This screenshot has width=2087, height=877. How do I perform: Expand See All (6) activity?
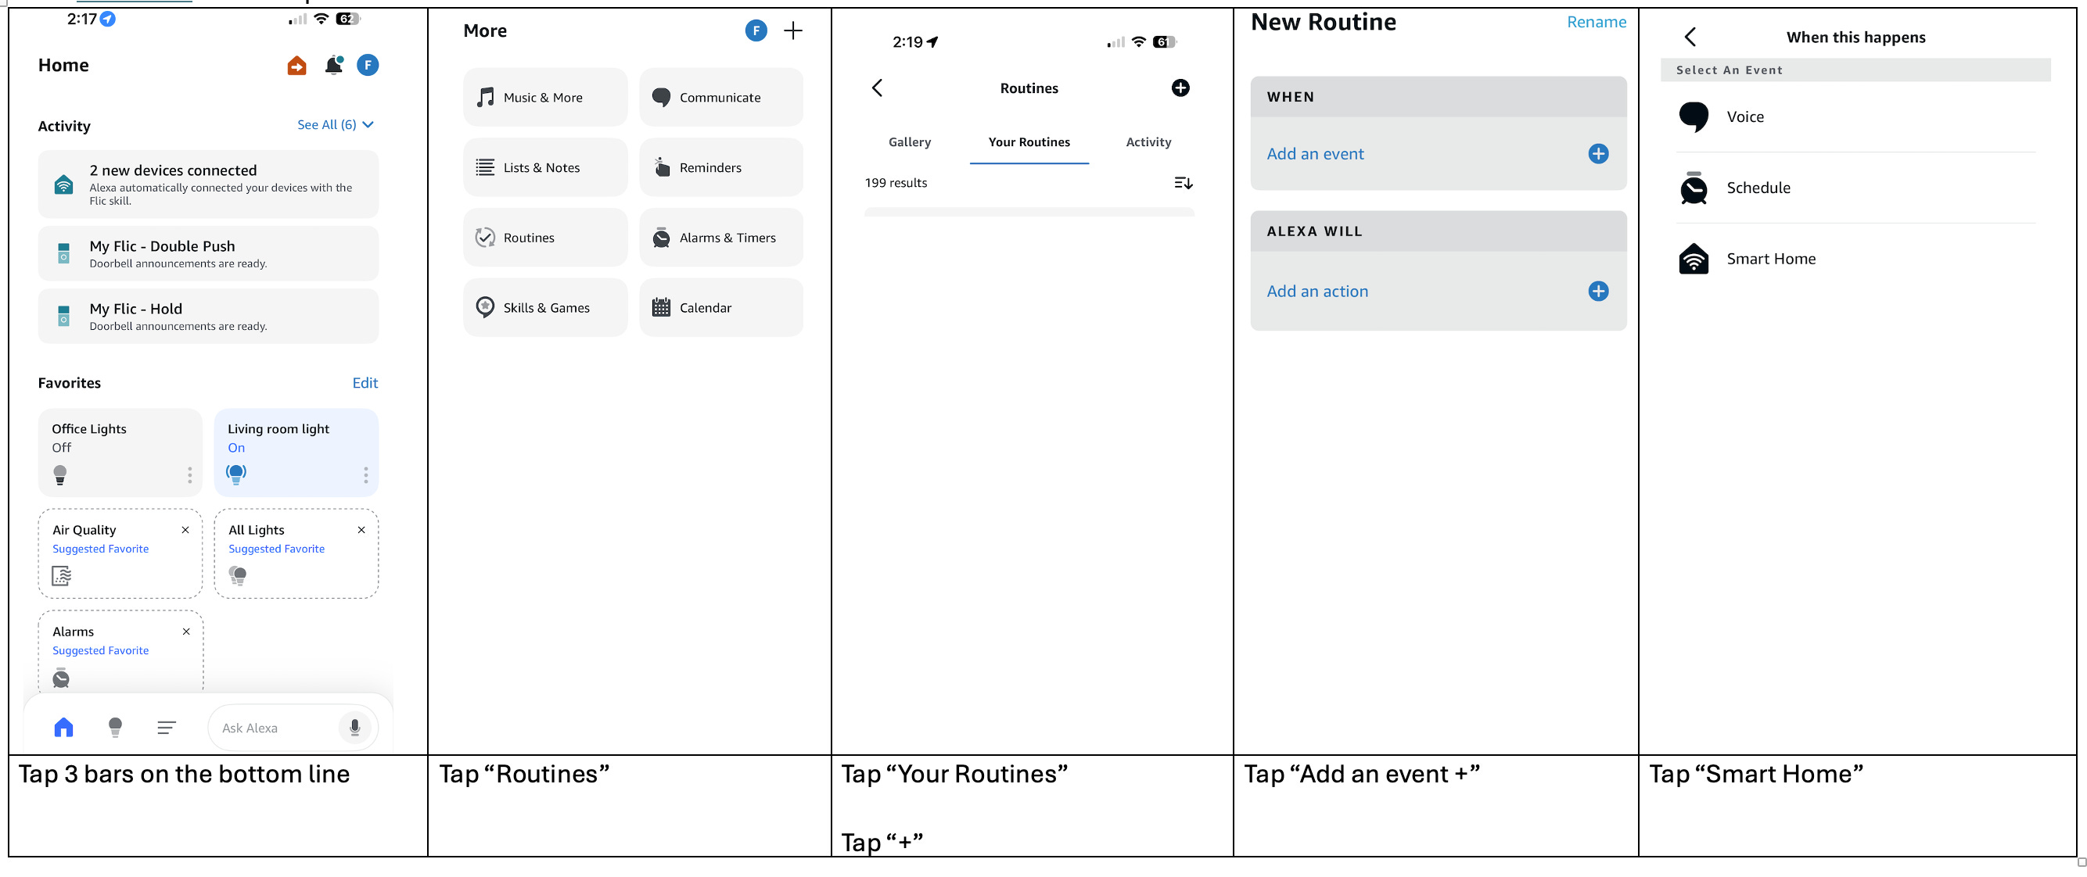(x=335, y=125)
